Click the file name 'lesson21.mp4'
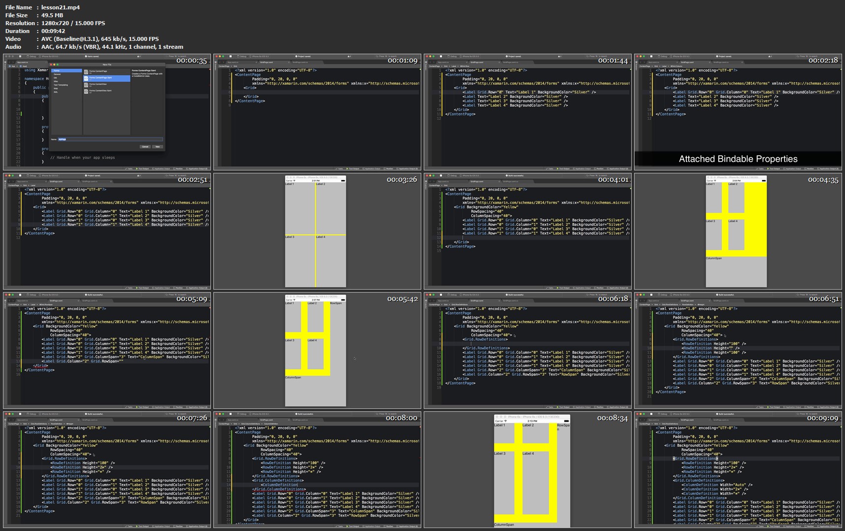 [61, 7]
